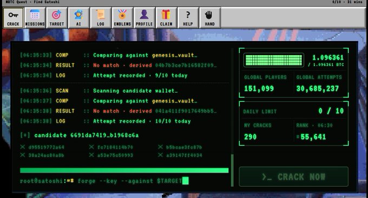Click the 'Attempt recorded · 9/10 today' log line
Viewport: 368px width, 198px height.
104,76
